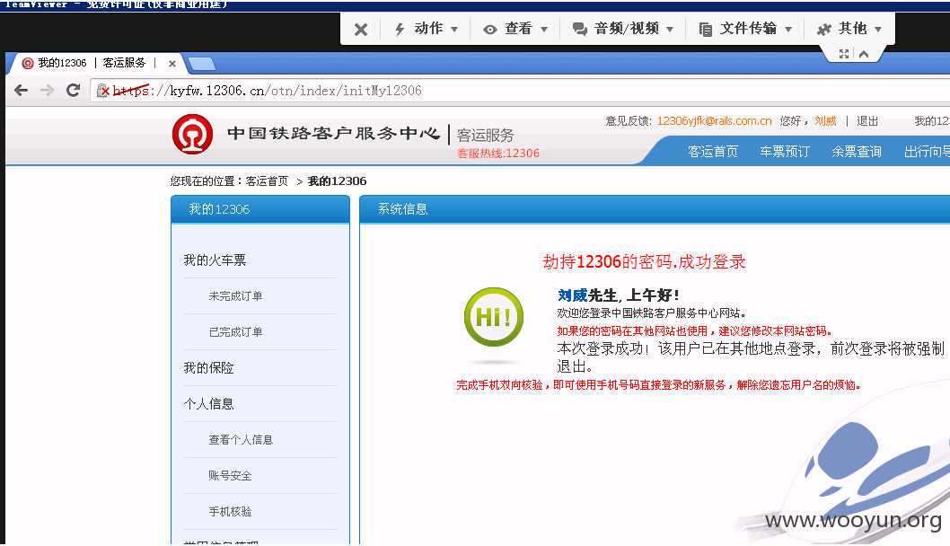Open 车票预订 in navigation bar
950x546 pixels.
(x=785, y=152)
